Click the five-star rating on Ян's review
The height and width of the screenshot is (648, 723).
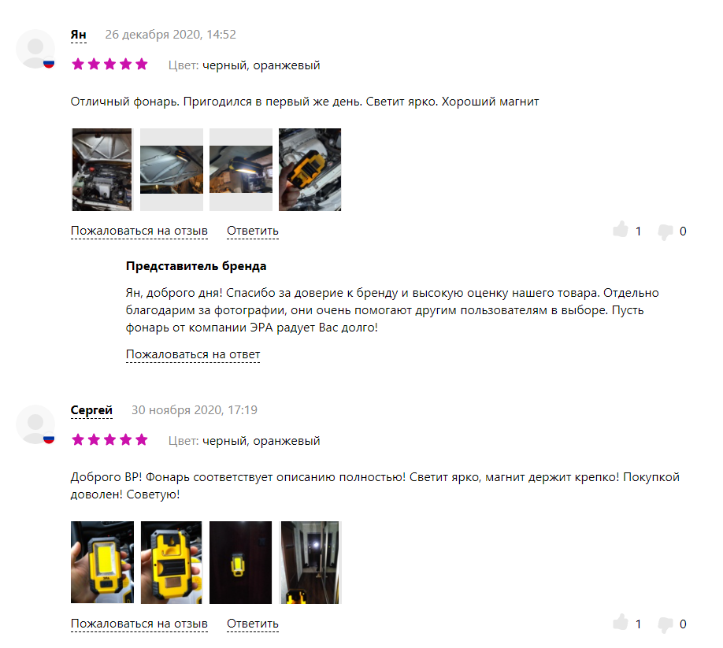(109, 64)
